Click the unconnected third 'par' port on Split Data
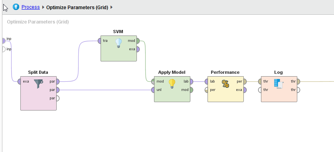The image size is (334, 152). coord(57,99)
